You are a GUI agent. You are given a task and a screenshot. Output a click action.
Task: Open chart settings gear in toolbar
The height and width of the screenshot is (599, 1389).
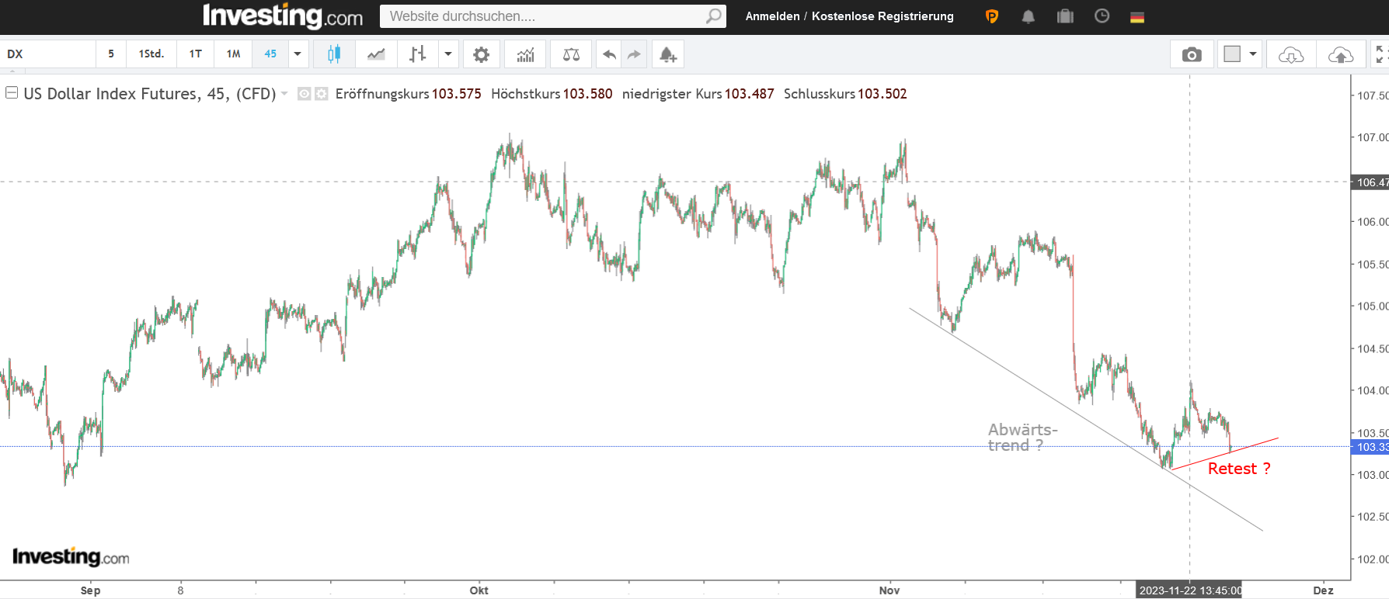coord(482,54)
